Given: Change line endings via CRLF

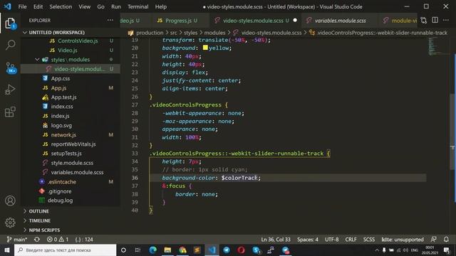Looking at the screenshot, I should (x=351, y=240).
